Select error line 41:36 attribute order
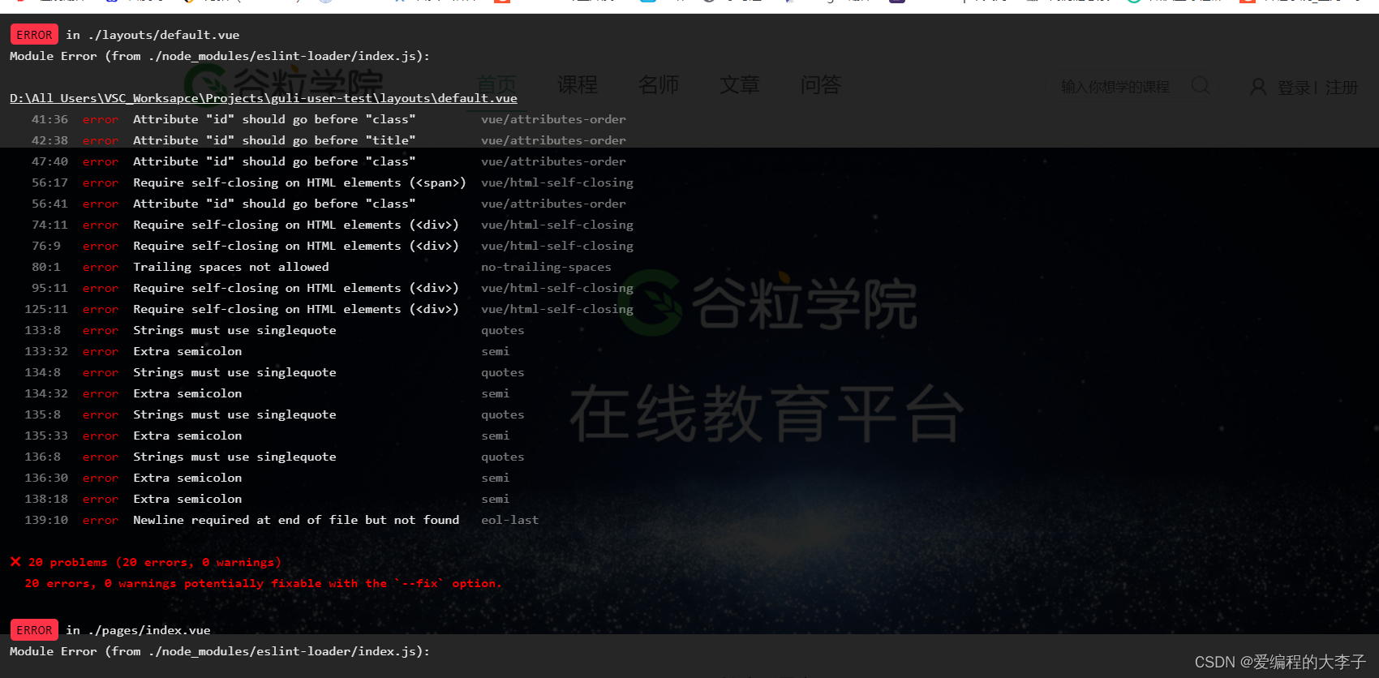The width and height of the screenshot is (1379, 678). [x=329, y=119]
